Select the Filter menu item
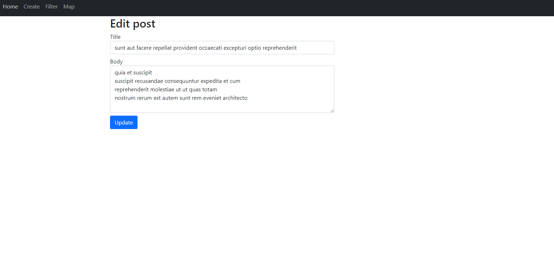This screenshot has width=554, height=268. click(x=51, y=6)
